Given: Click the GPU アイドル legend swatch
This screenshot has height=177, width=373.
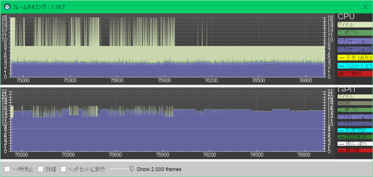Looking at the screenshot, I should pyautogui.click(x=354, y=97).
